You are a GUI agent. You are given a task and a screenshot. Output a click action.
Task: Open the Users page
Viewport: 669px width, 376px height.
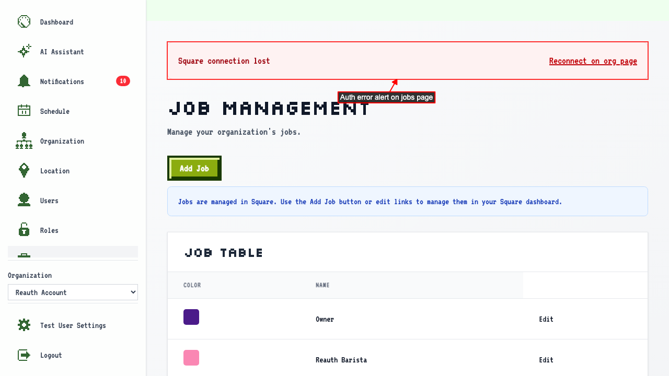[73, 201]
